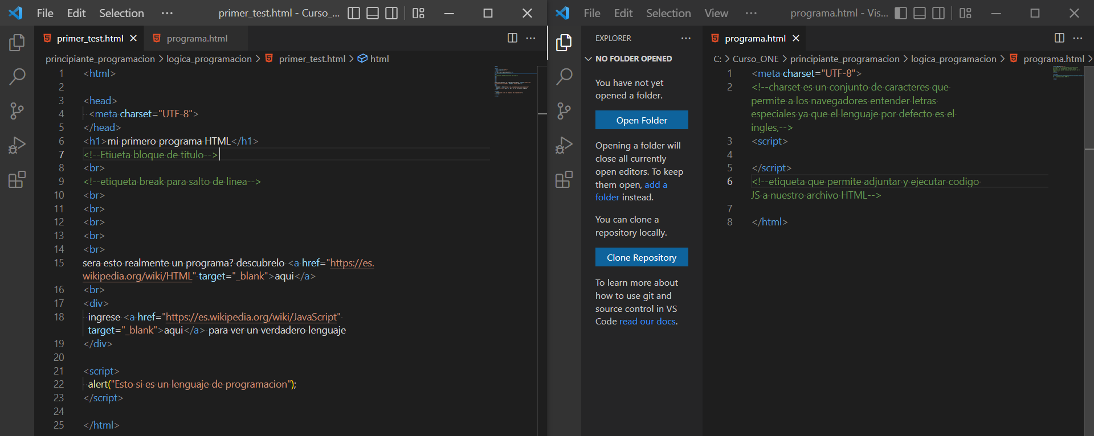Screen dimensions: 1094x436
Task: Click line number 22 in left editor
Action: pyautogui.click(x=59, y=384)
